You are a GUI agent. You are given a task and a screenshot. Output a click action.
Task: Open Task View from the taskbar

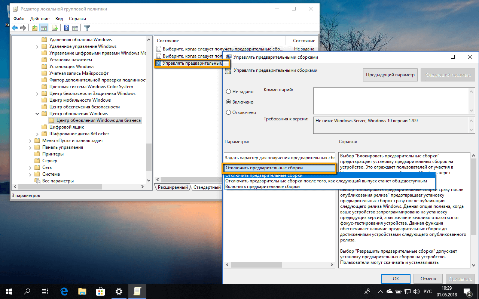point(45,291)
